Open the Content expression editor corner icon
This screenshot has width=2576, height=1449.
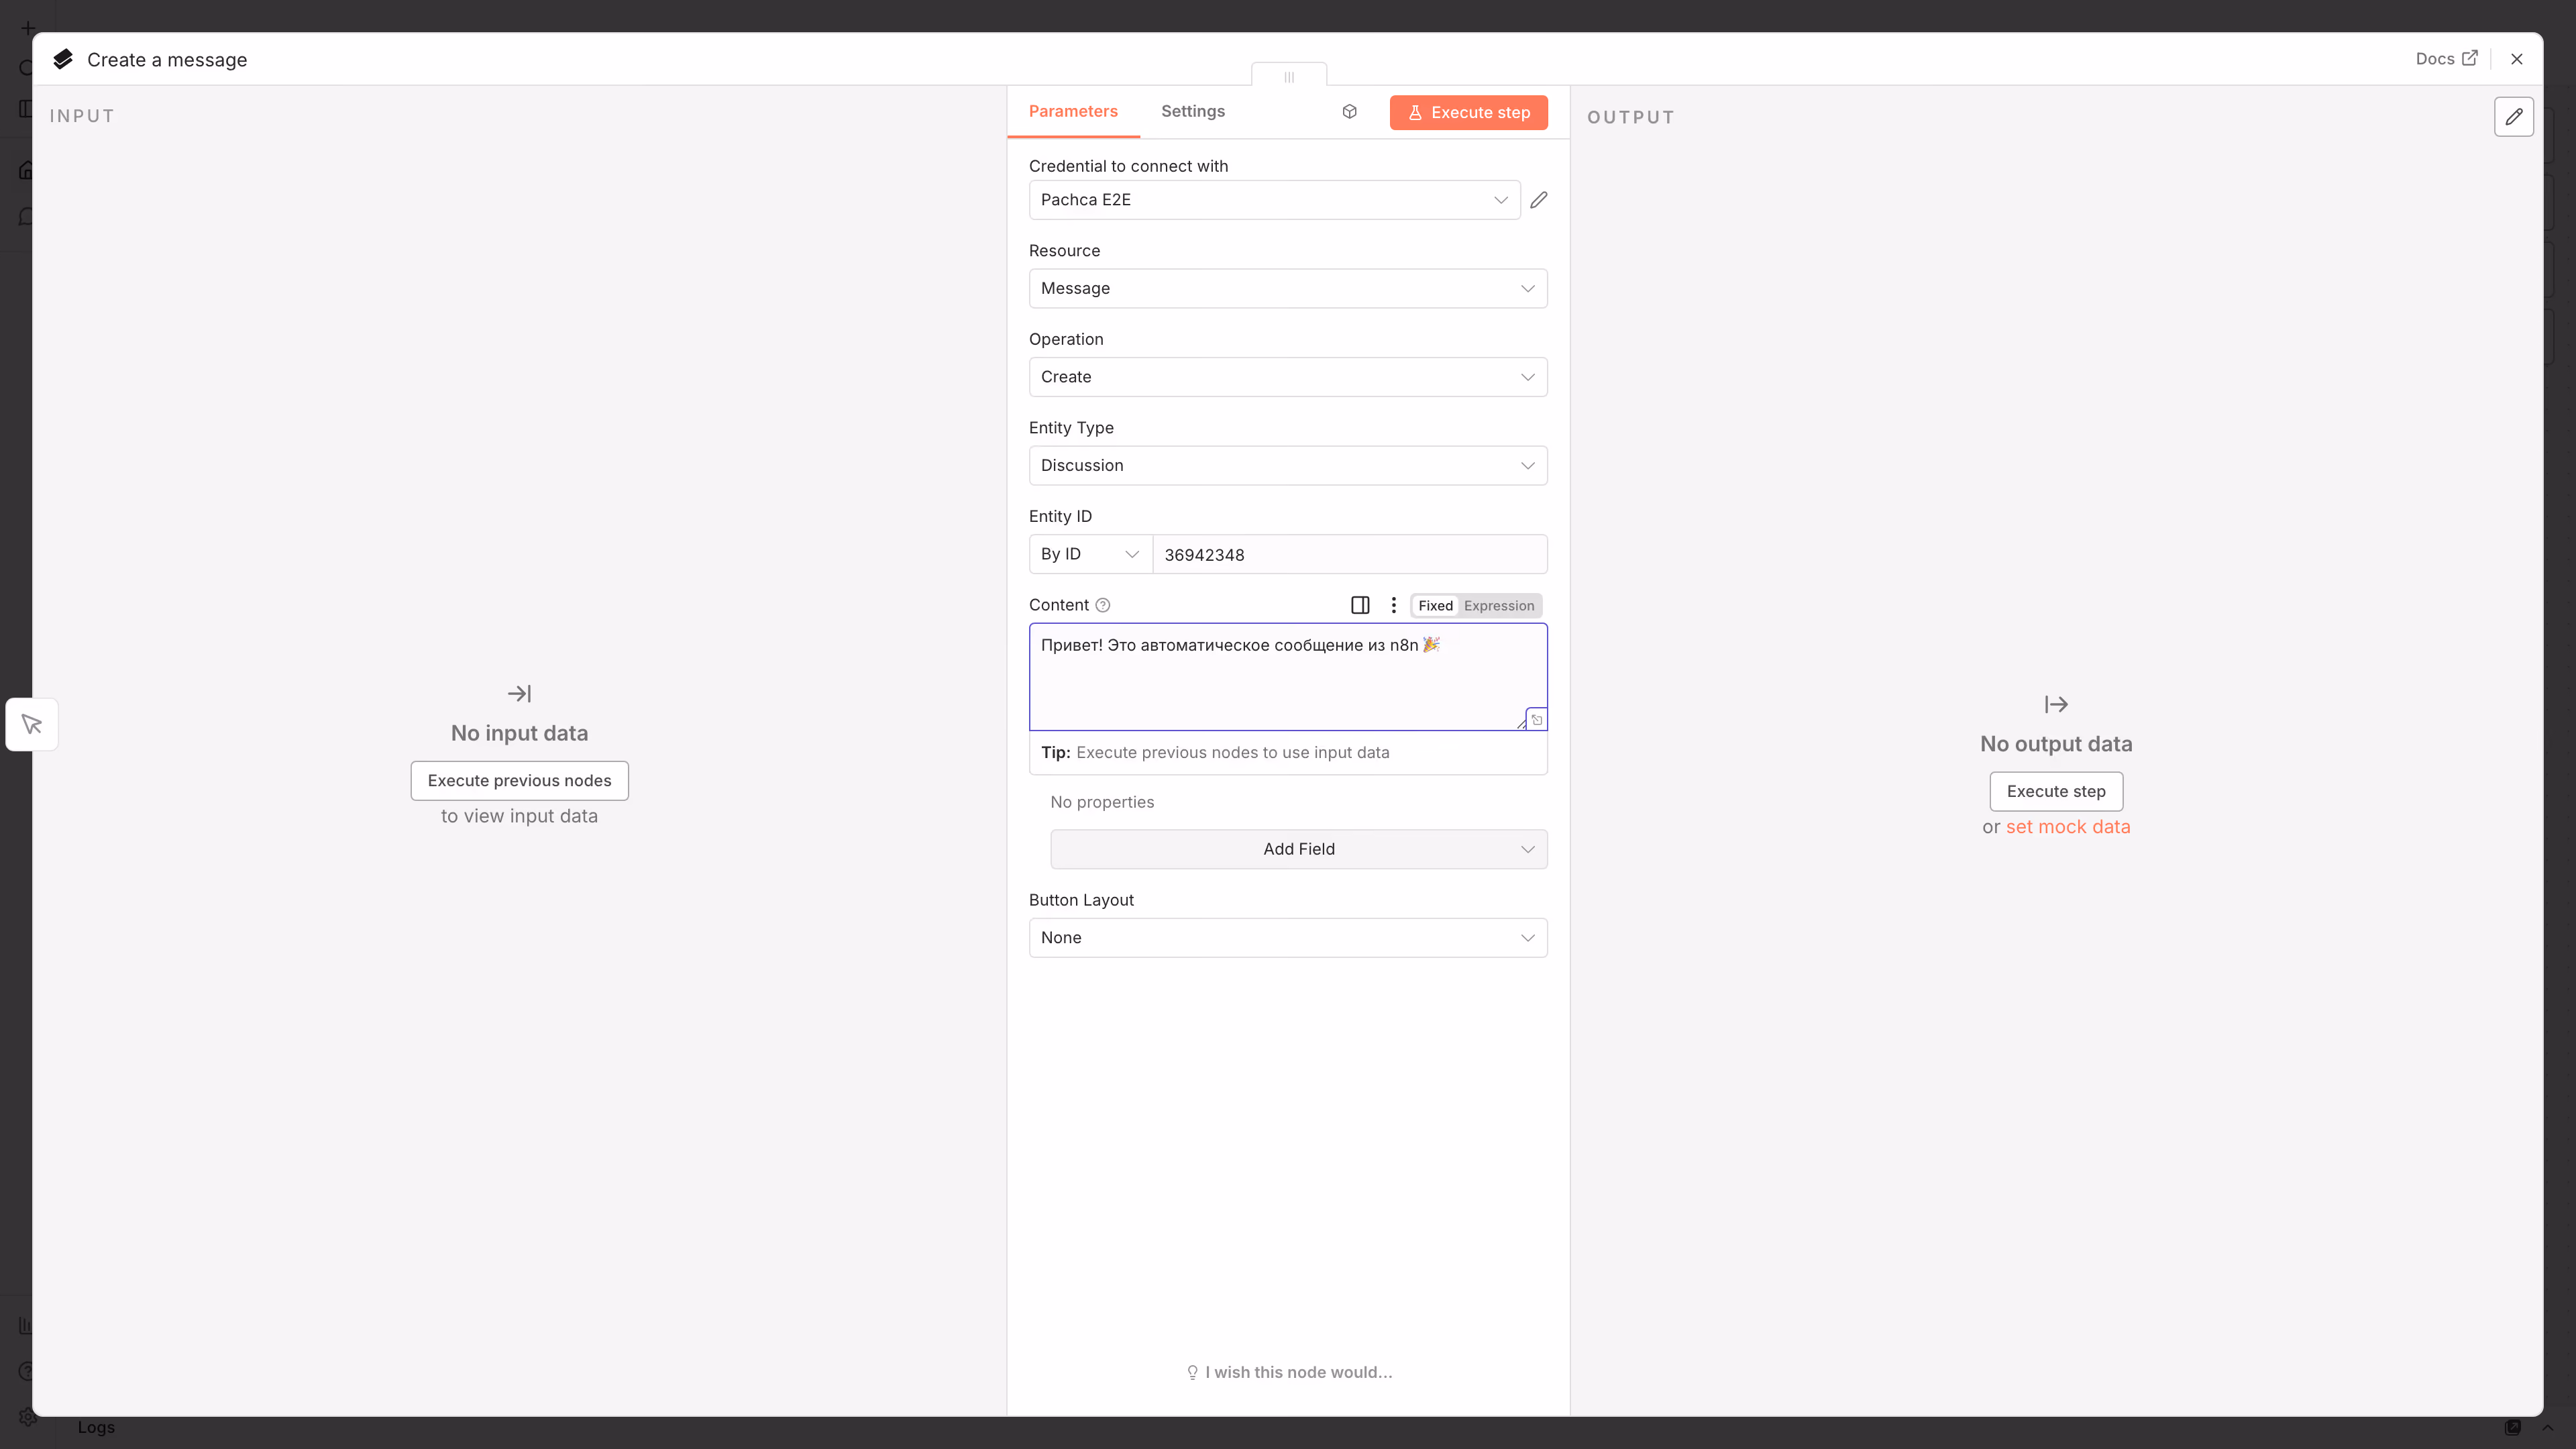1536,720
